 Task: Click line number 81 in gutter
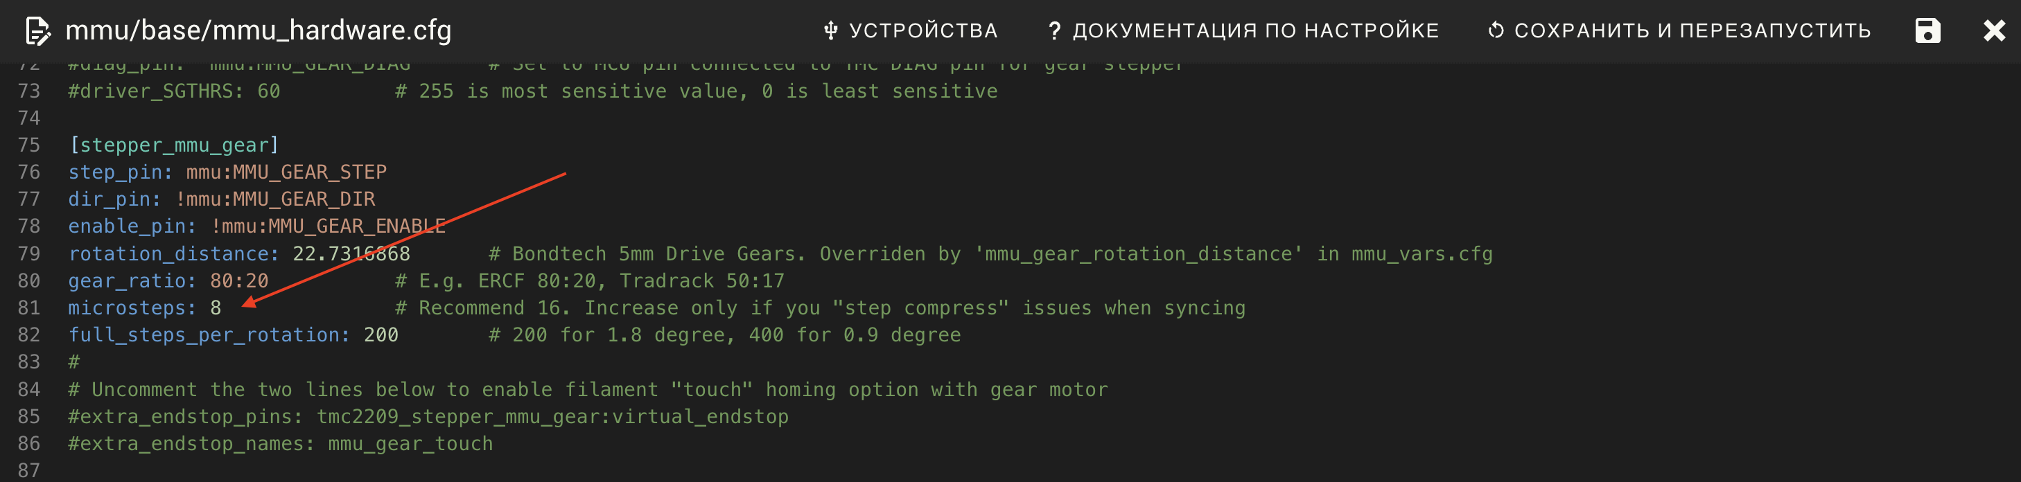pos(29,308)
